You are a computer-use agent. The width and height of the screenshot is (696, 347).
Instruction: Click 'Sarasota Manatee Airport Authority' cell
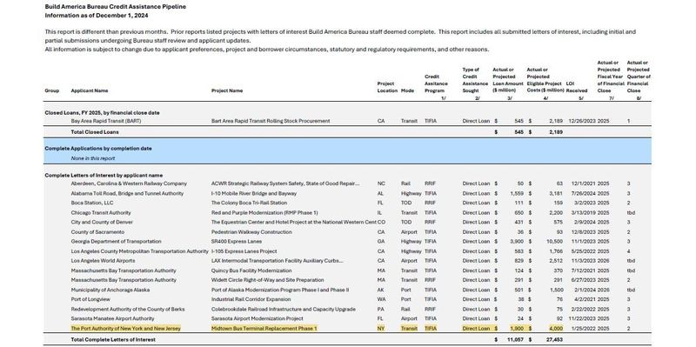pos(112,318)
